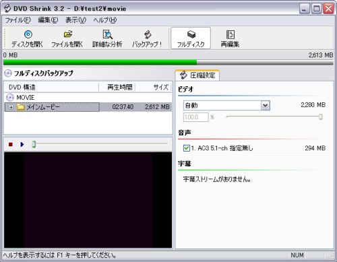Click the 02:37.40 playback time cell
Image resolution: width=337 pixels, height=262 pixels.
pyautogui.click(x=123, y=107)
